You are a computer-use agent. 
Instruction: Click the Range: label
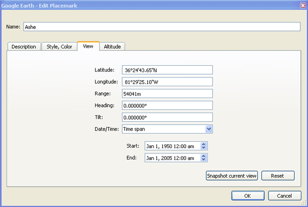coord(103,93)
